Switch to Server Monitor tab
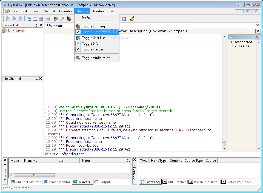The image size is (263, 193). (57, 182)
